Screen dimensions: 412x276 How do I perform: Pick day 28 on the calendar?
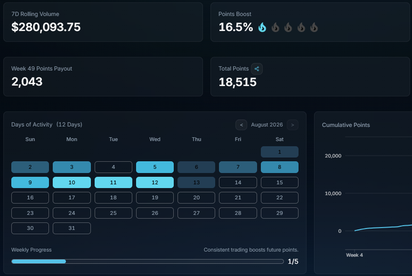point(238,212)
